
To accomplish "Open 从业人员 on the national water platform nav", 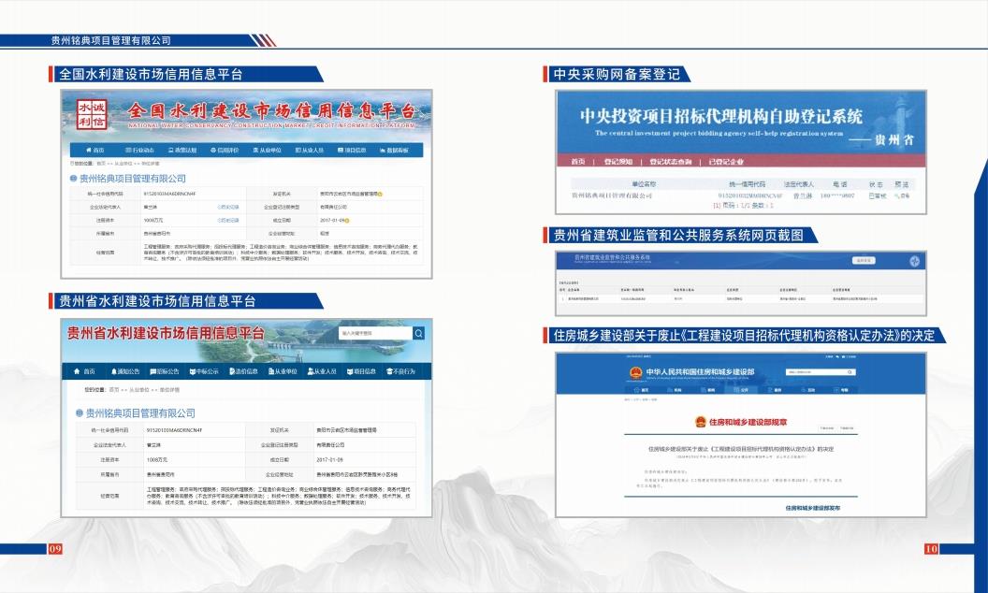I will tap(310, 150).
